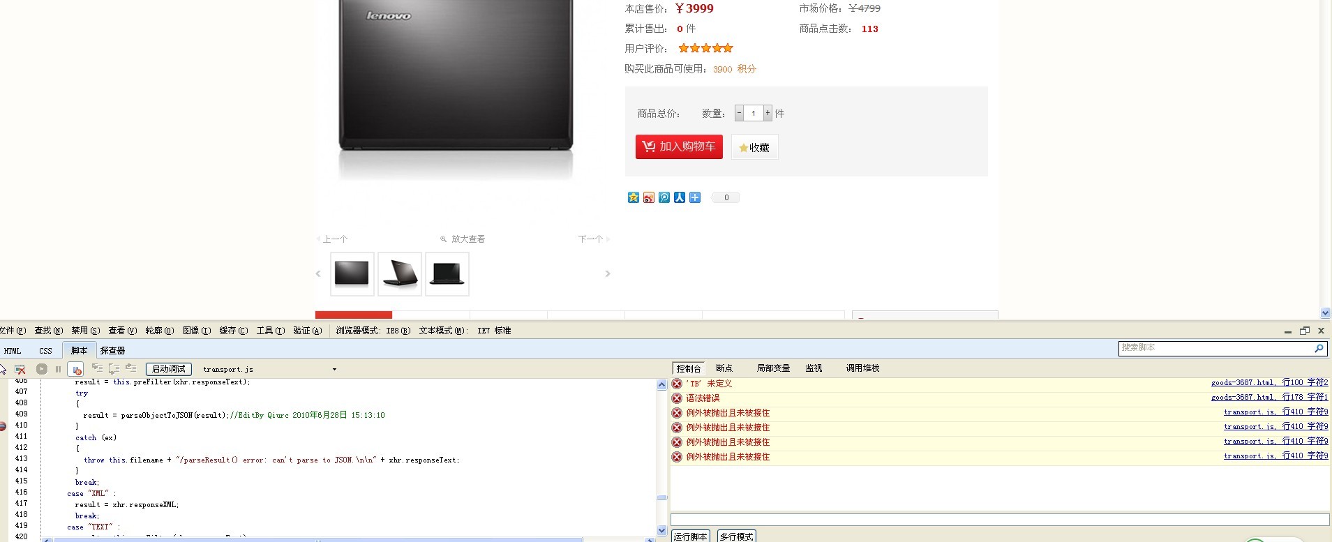This screenshot has height=542, width=1332.
Task: Click the user rating stars
Action: (706, 48)
